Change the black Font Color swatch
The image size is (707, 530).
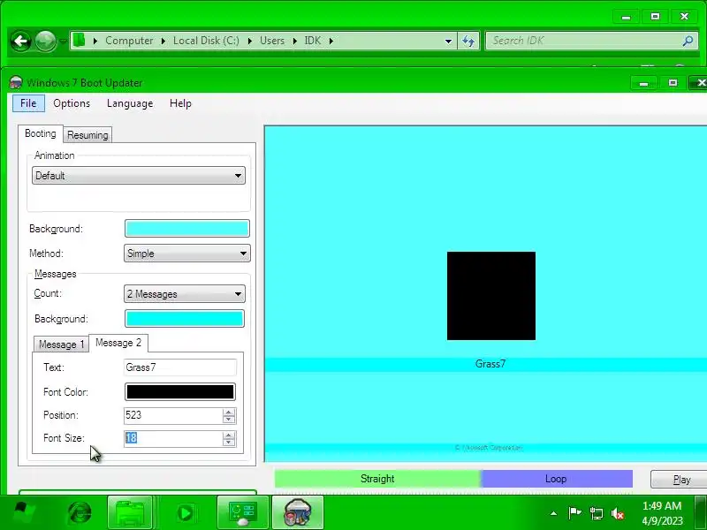click(x=180, y=391)
